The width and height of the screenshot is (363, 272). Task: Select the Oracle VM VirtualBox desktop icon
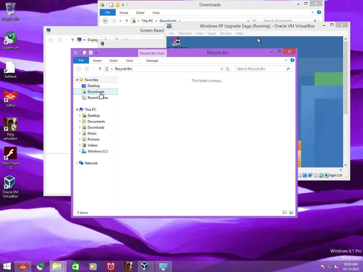[10, 187]
